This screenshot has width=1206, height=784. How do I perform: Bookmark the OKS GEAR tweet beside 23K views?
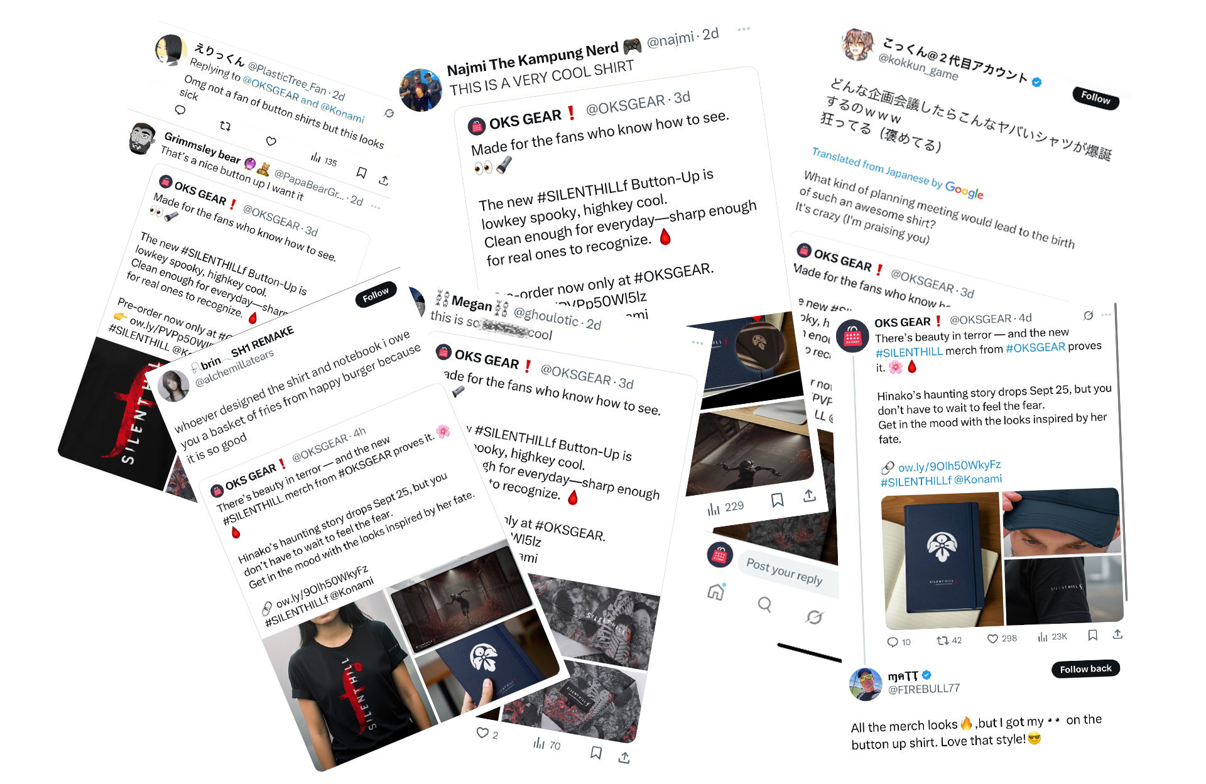[1093, 635]
